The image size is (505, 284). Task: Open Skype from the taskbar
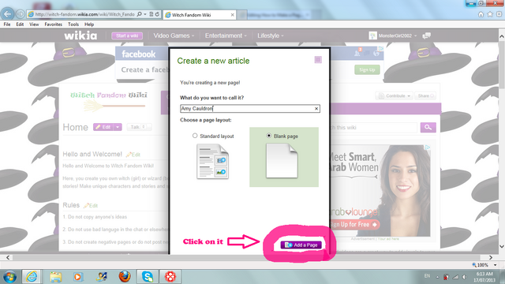pos(148,277)
